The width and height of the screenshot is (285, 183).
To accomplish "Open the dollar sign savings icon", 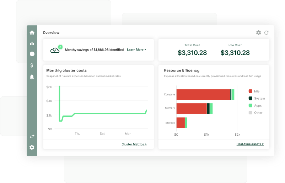I will coord(32,65).
